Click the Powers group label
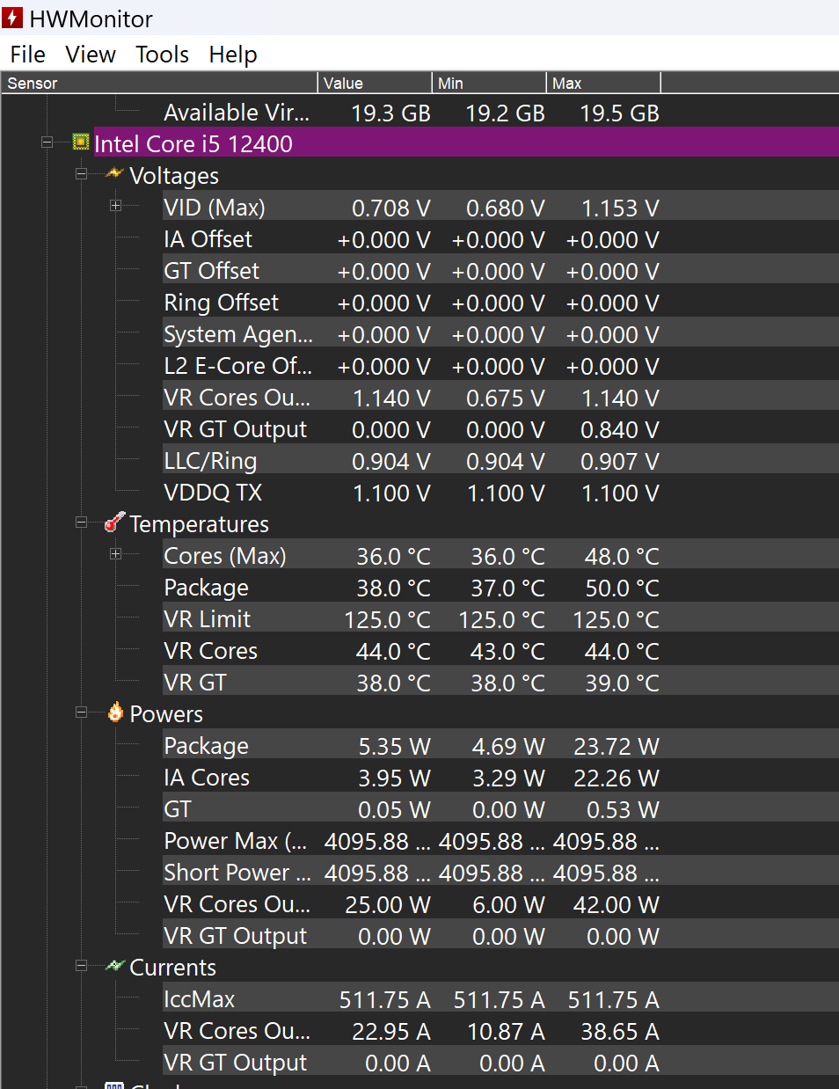Screen dimensions: 839x1089 166,714
